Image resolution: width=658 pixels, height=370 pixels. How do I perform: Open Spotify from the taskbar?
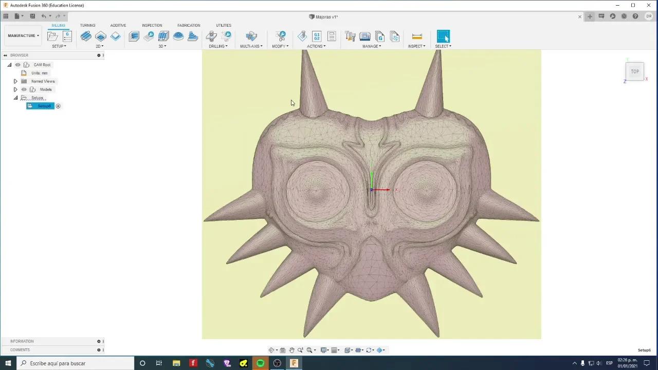pyautogui.click(x=260, y=363)
